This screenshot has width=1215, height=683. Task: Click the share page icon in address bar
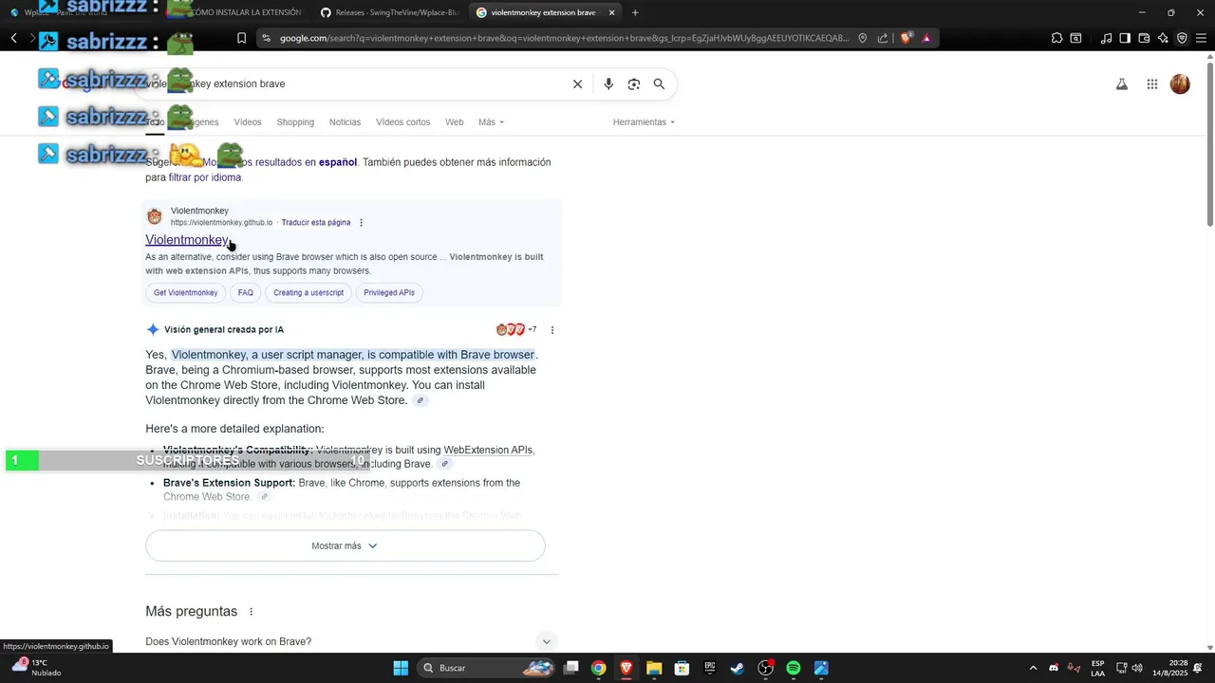point(883,38)
